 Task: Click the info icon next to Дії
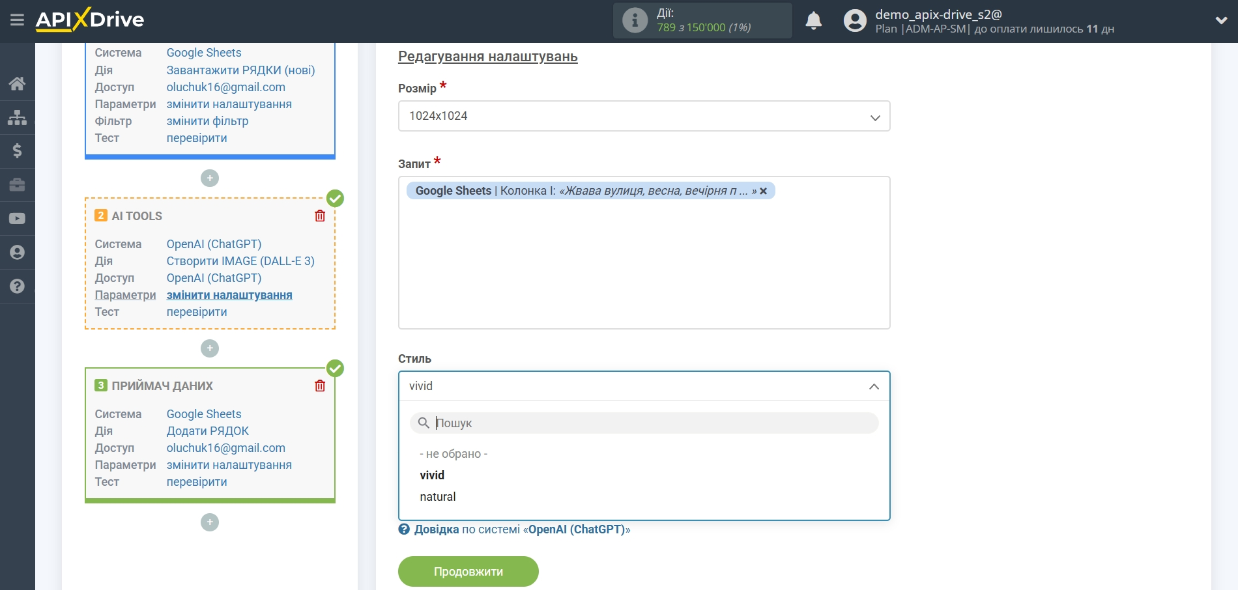[635, 20]
